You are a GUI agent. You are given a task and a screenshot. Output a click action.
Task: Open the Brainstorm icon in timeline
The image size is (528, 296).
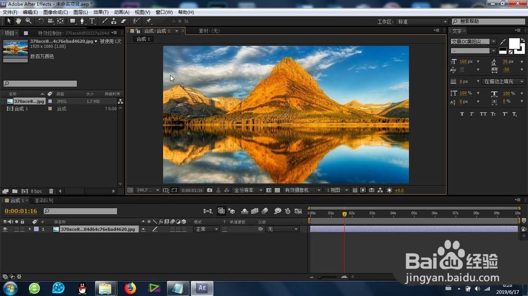[278, 211]
